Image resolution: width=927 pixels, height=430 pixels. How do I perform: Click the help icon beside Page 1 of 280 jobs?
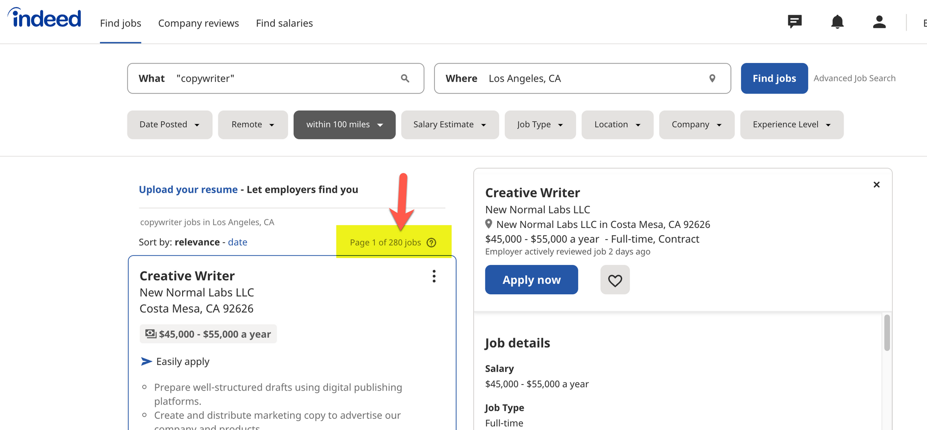point(432,242)
